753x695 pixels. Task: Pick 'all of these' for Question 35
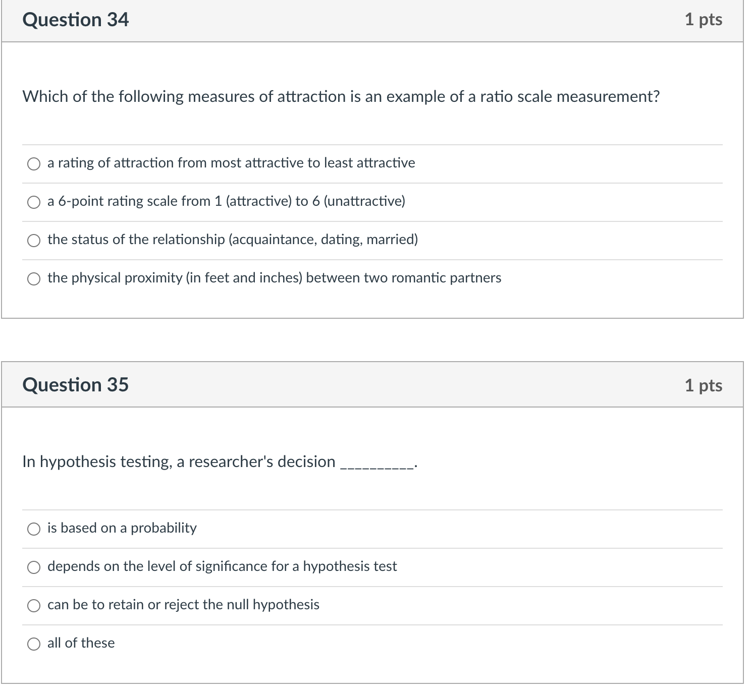pos(33,643)
